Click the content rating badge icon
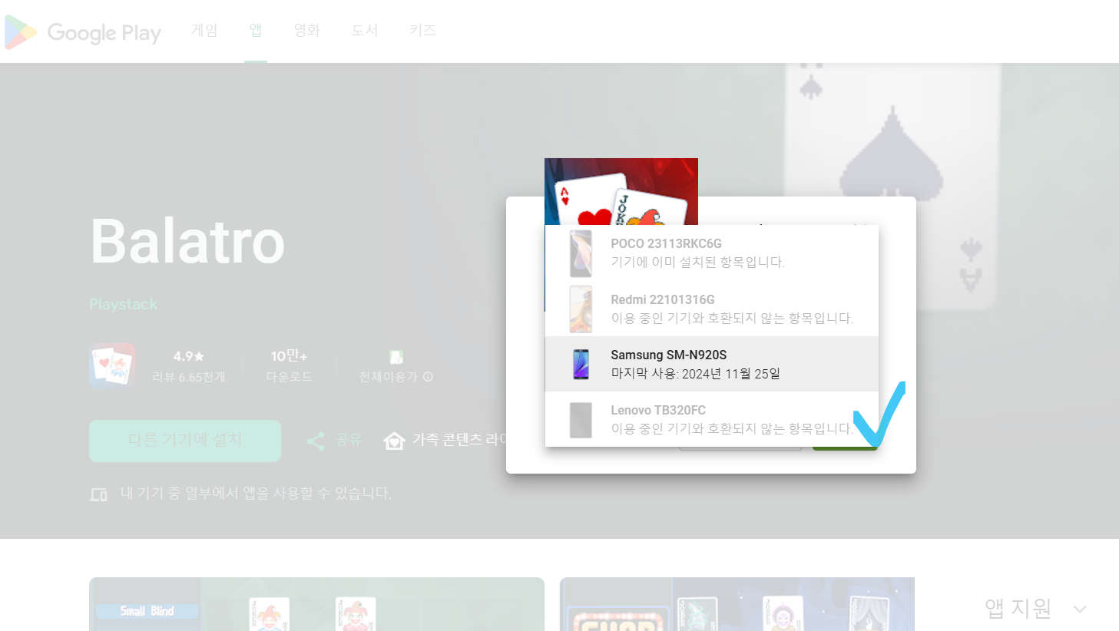 (x=396, y=357)
